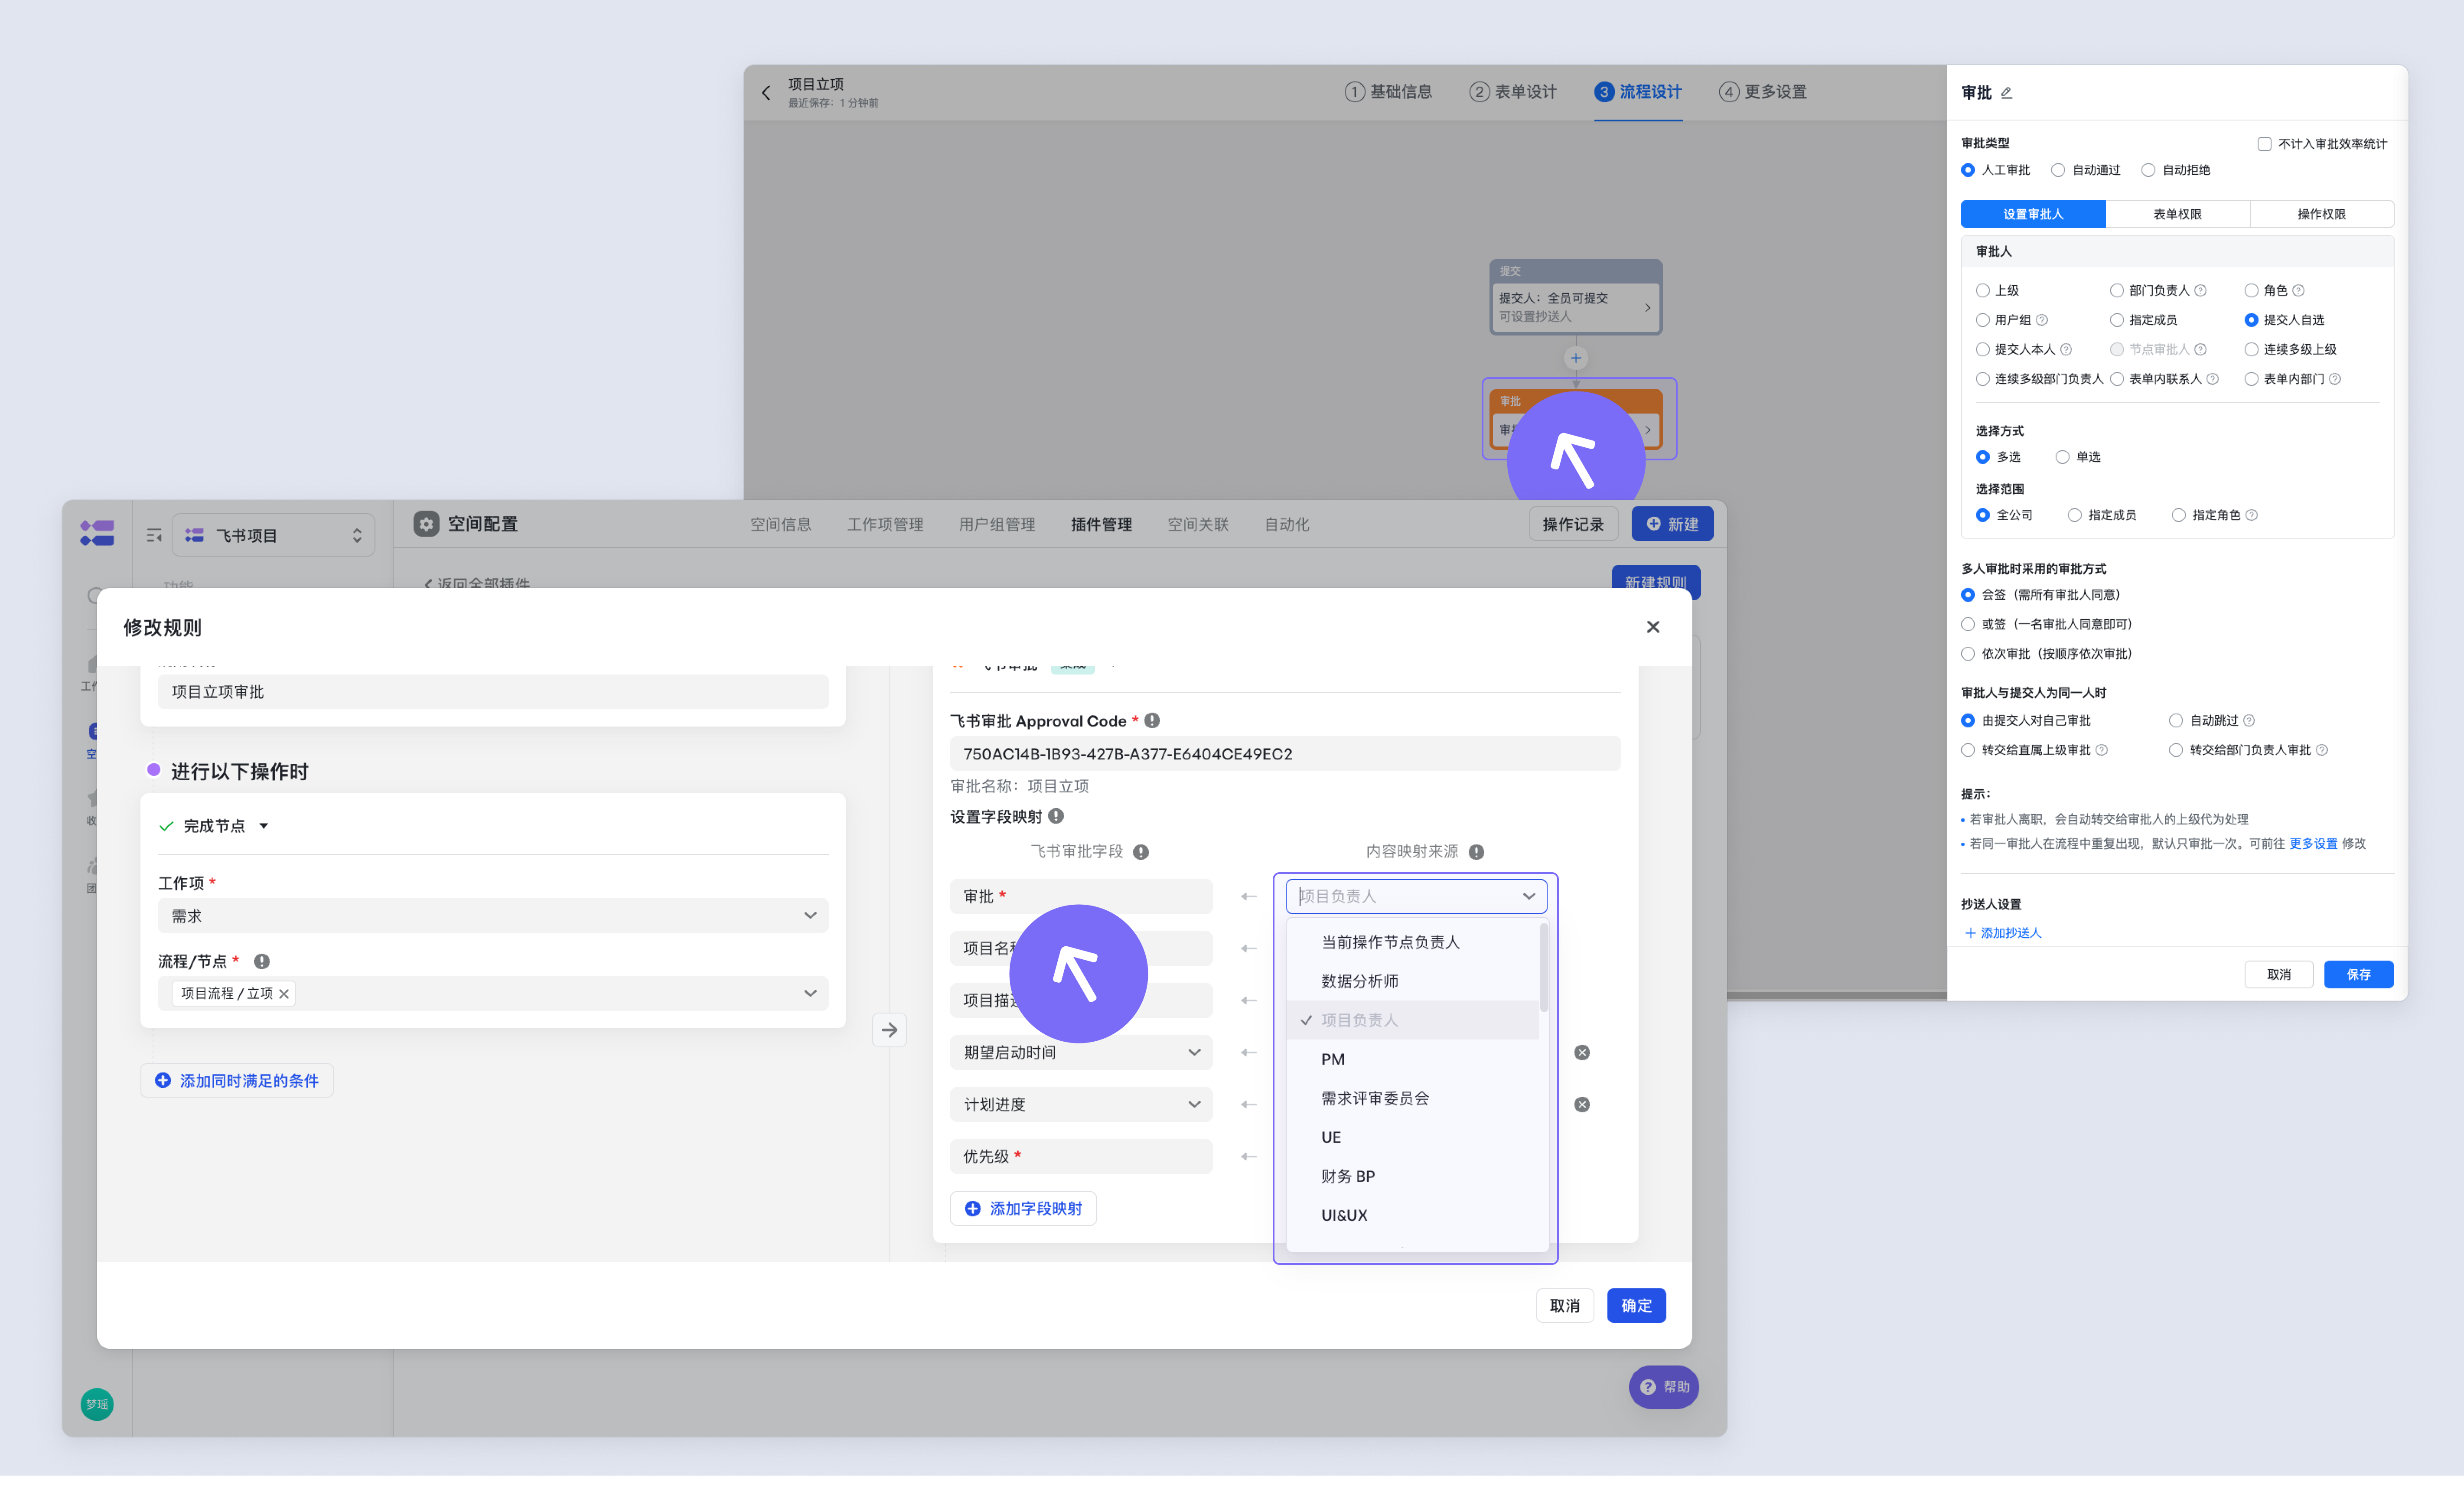Viewport: 2464px width, 1486px height.
Task: Open the 操作记录 button
Action: coord(1573,524)
